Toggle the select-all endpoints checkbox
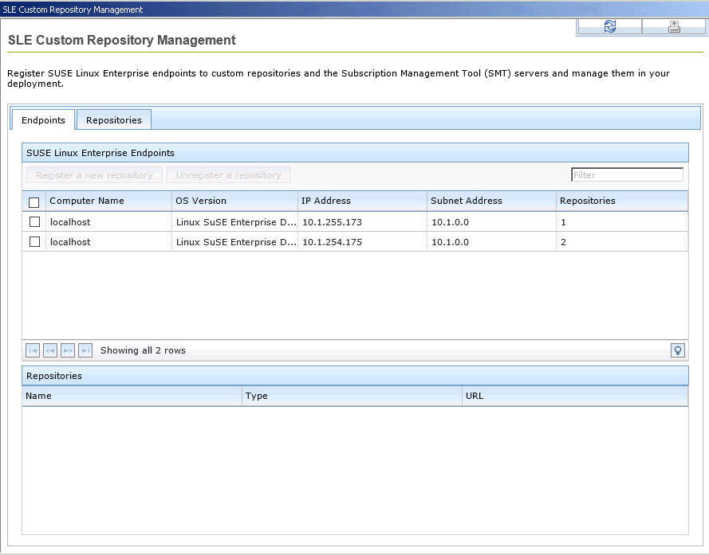 [x=34, y=202]
